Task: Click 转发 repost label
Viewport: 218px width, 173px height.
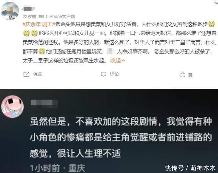Action: tap(37, 74)
